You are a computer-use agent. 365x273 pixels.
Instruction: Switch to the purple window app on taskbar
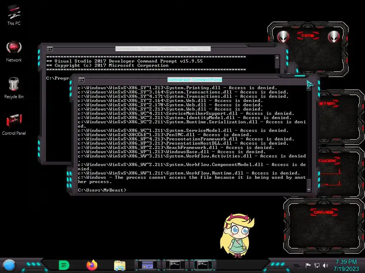click(147, 265)
